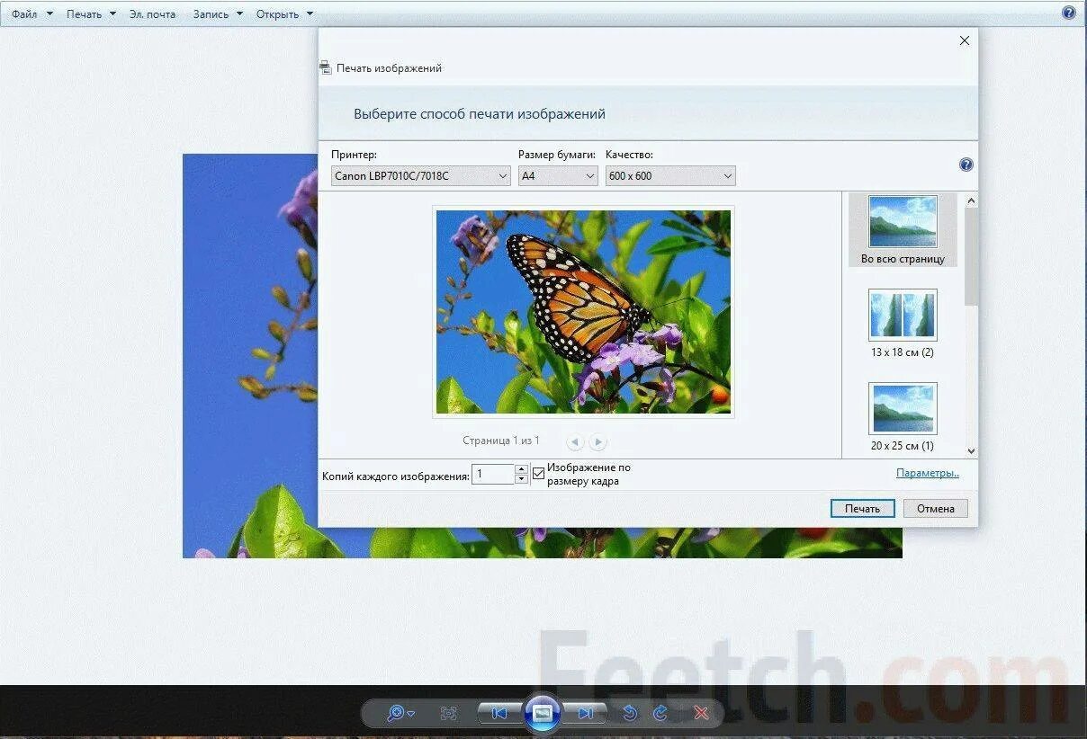Image resolution: width=1087 pixels, height=739 pixels.
Task: Click the layout list scrollbar thumb
Action: [971, 256]
